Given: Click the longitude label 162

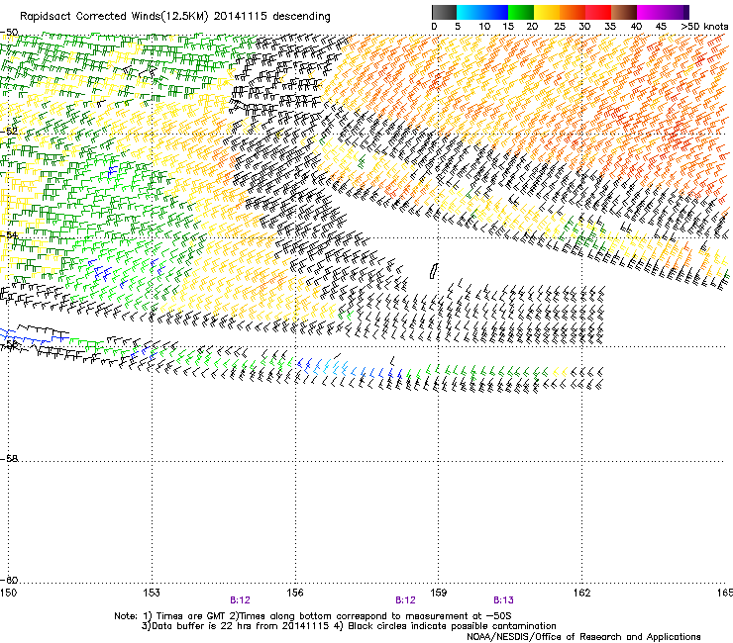Looking at the screenshot, I should coord(581,593).
